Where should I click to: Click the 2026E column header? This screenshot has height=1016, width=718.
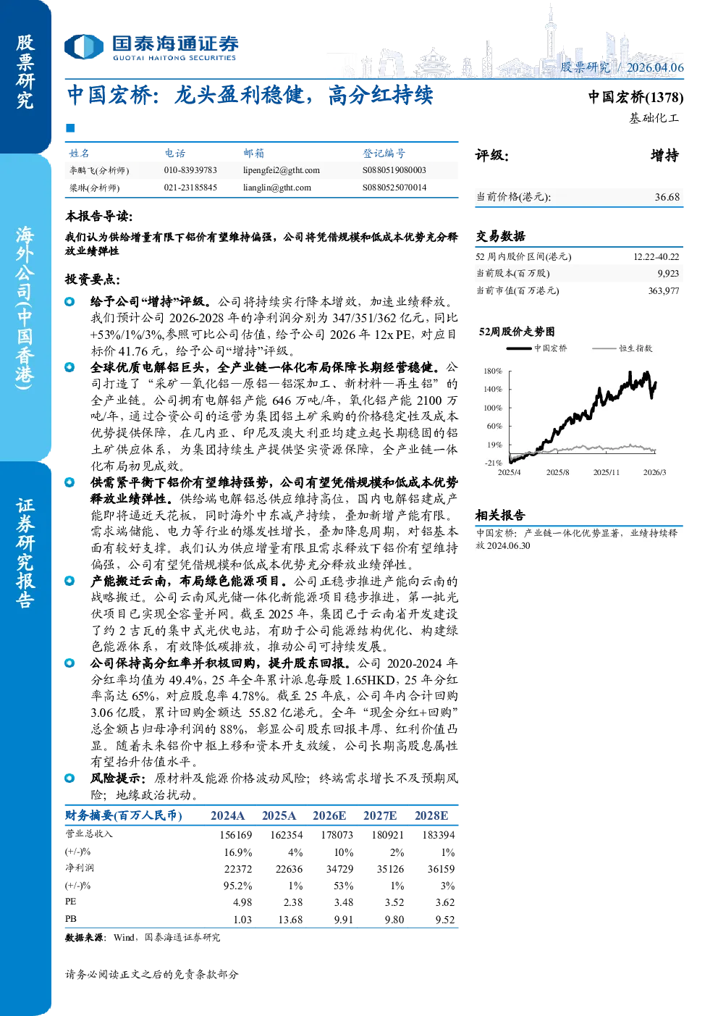(329, 816)
